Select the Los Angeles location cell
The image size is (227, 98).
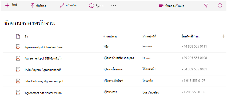coord(151,92)
